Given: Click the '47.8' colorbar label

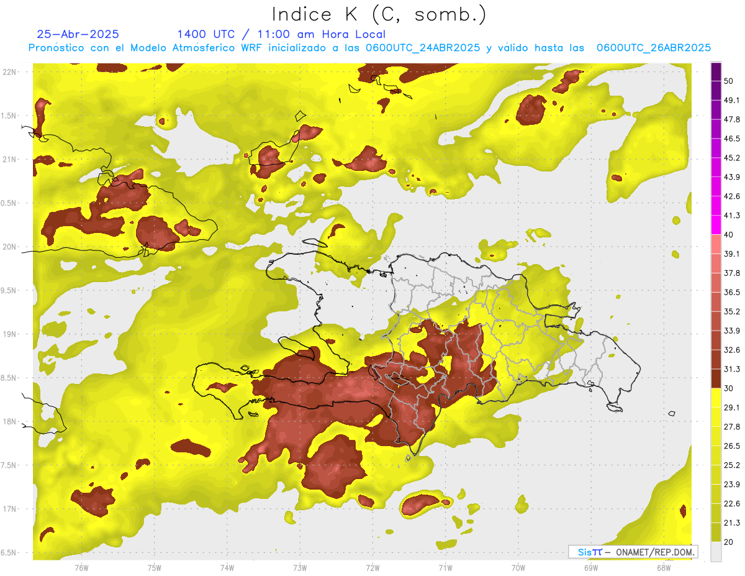Looking at the screenshot, I should (731, 119).
